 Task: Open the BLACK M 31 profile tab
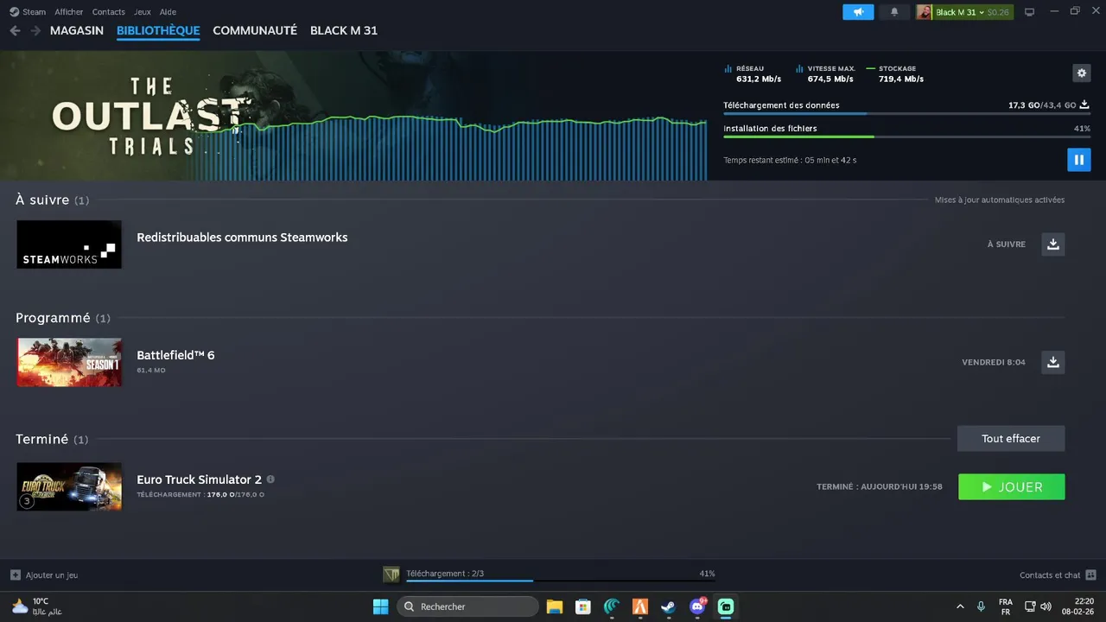tap(344, 30)
